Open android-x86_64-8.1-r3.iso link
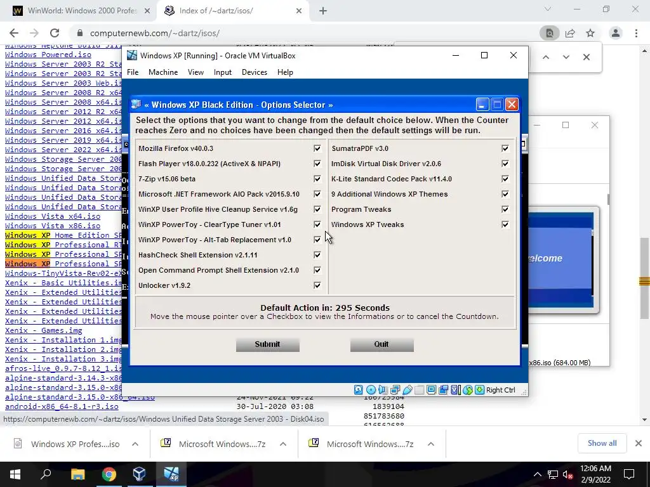The width and height of the screenshot is (650, 487). [x=62, y=406]
